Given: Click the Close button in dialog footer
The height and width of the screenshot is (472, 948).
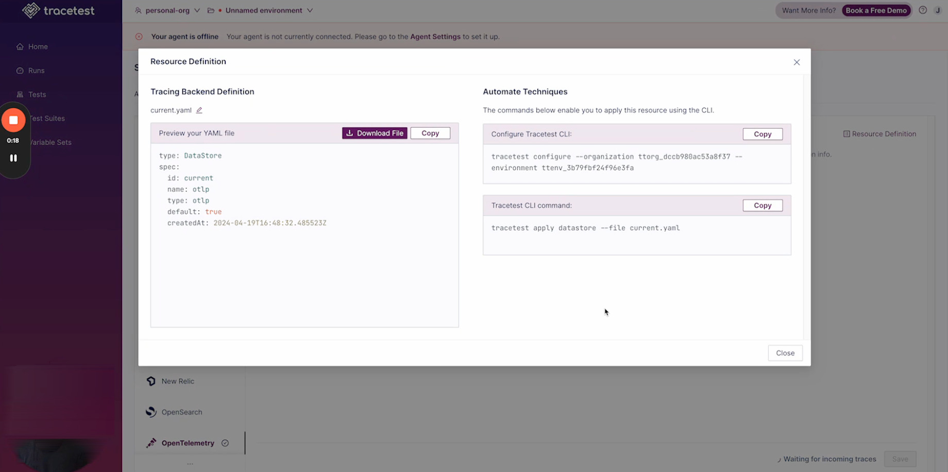Looking at the screenshot, I should (x=785, y=353).
